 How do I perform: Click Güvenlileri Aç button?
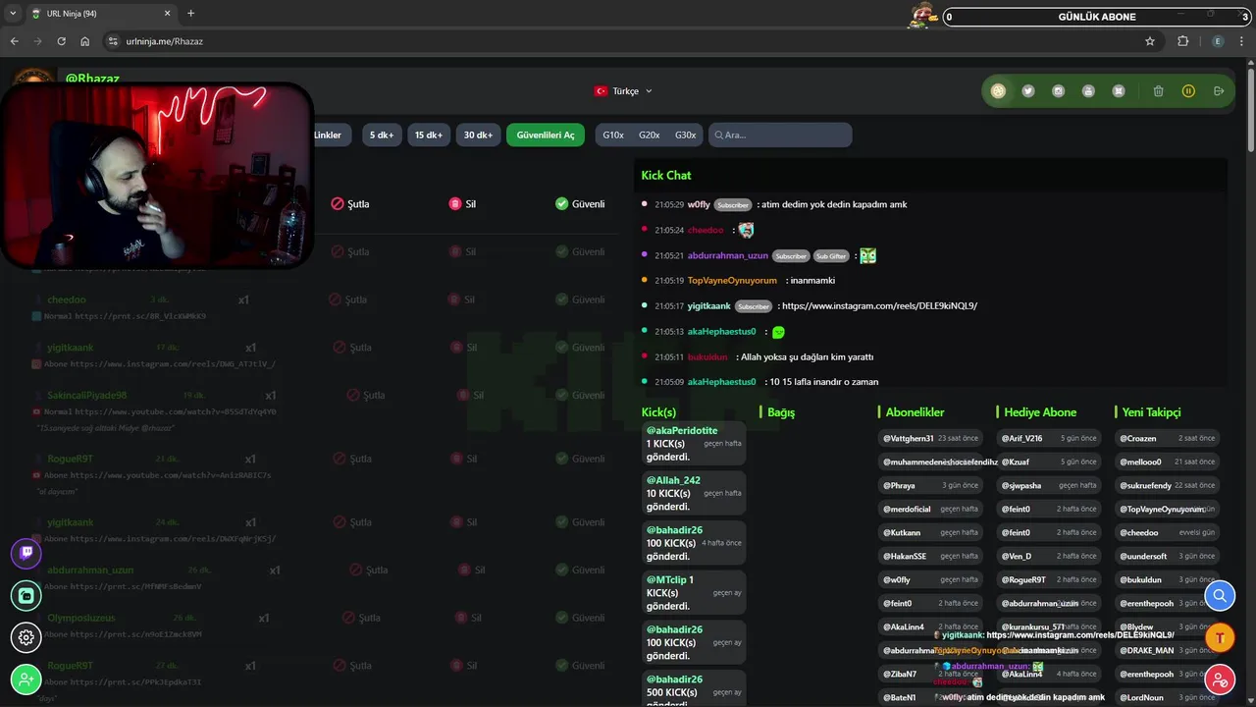[546, 135]
